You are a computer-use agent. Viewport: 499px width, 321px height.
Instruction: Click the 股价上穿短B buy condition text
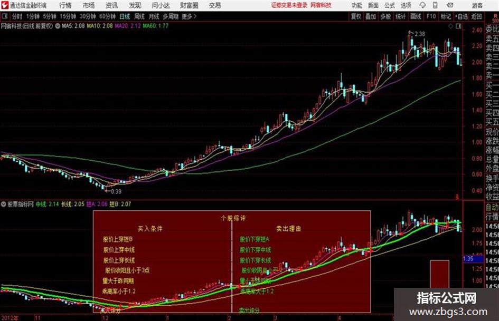click(x=118, y=239)
